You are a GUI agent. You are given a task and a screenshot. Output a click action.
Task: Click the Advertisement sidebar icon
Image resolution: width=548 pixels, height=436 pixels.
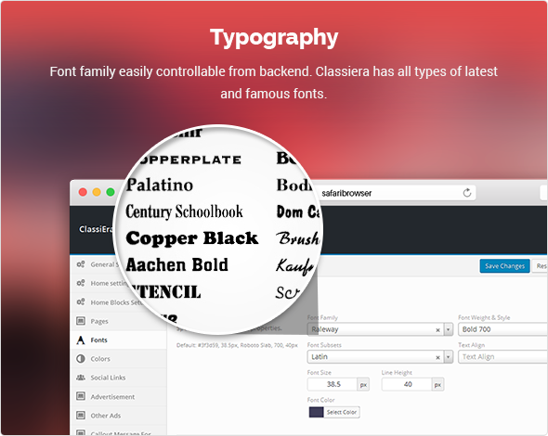(x=81, y=396)
